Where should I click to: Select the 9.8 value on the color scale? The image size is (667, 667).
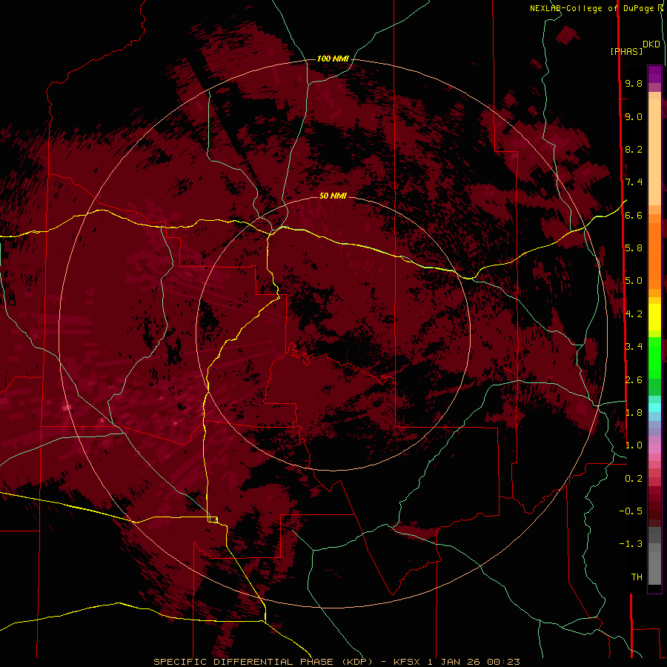point(634,83)
